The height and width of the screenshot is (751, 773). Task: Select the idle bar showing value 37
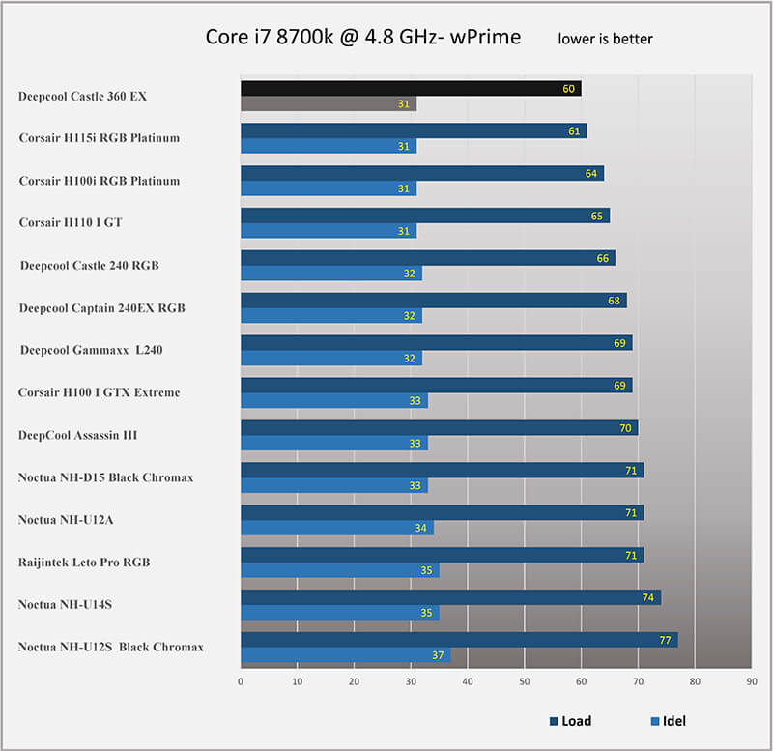pos(345,655)
